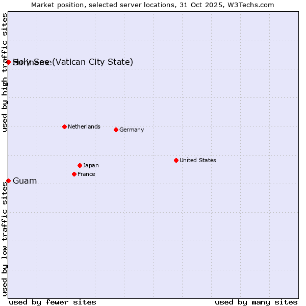Click the 'used by high traffic sites' label
The height and width of the screenshot is (306, 306).
point(5,72)
